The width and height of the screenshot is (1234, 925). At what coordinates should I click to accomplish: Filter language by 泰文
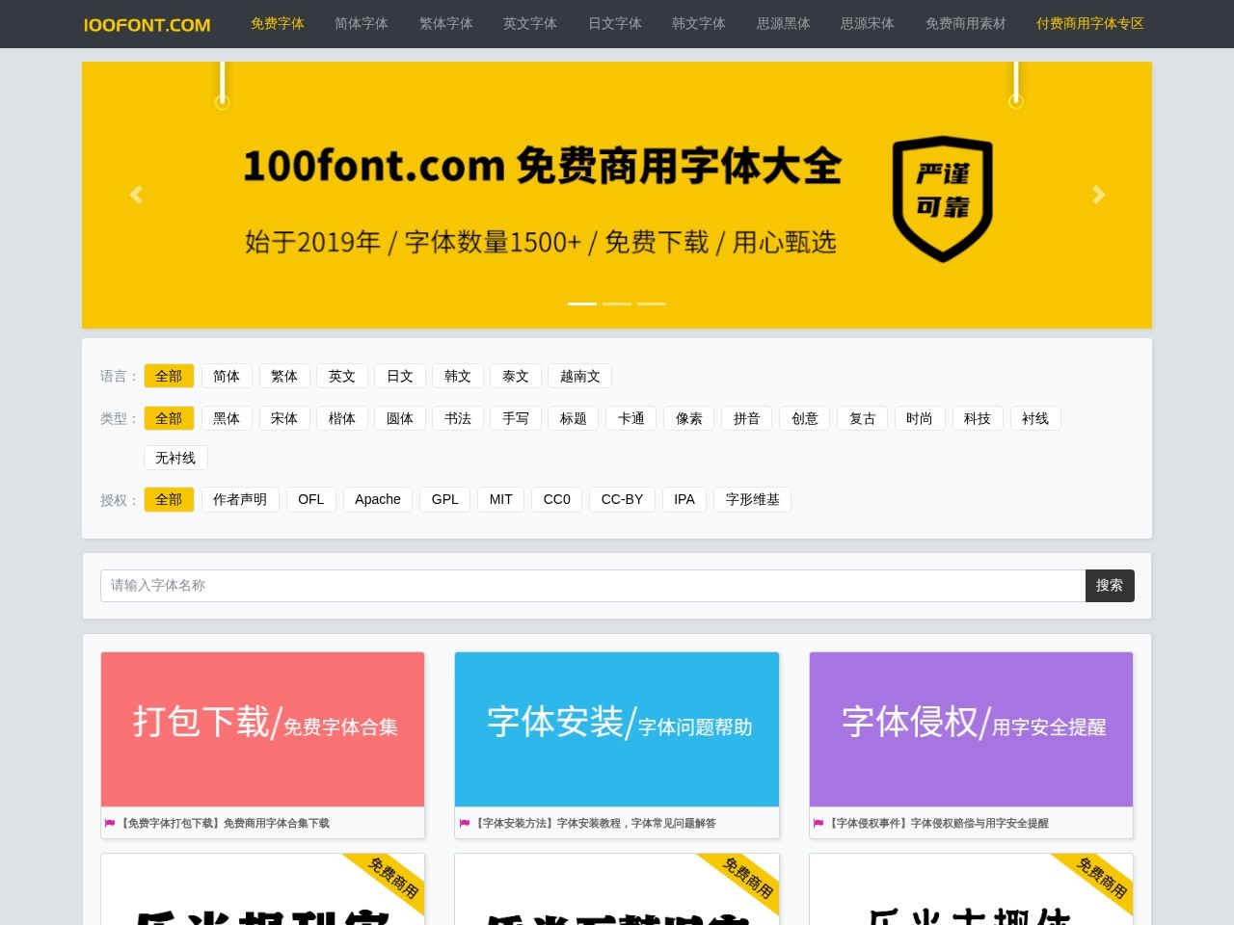(x=516, y=376)
